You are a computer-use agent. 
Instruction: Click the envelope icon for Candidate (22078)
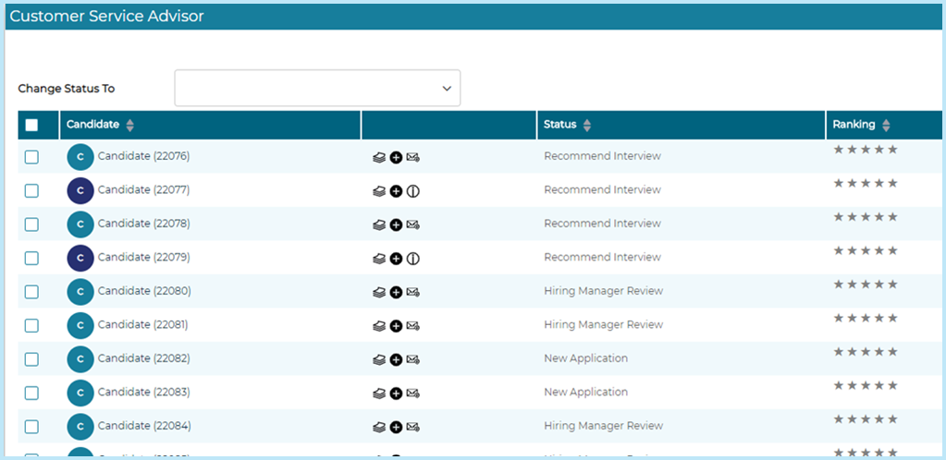[x=413, y=225]
